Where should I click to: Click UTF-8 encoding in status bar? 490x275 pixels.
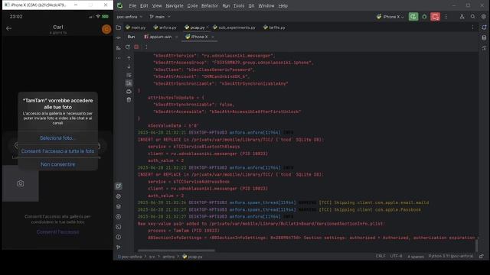pos(397,257)
